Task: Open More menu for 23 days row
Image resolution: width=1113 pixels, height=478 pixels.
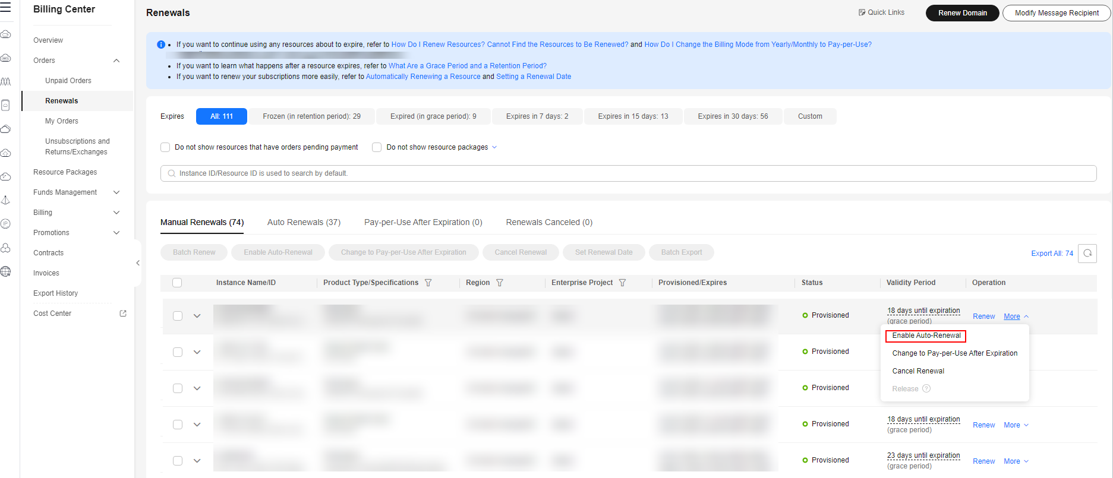Action: pos(1016,461)
